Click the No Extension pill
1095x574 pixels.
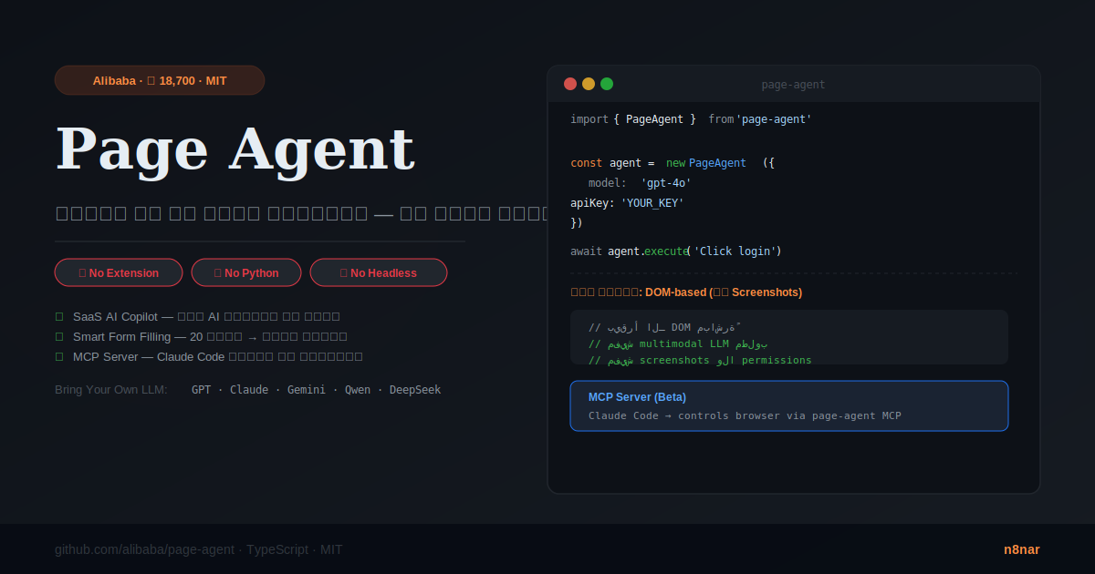[119, 272]
